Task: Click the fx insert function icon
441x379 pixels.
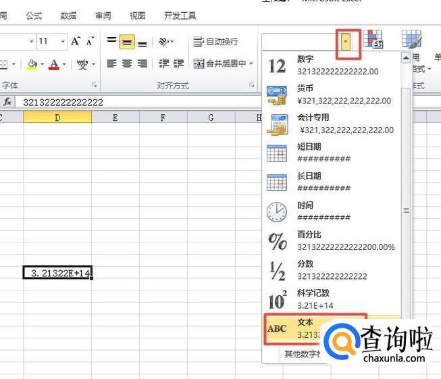Action: tap(7, 102)
